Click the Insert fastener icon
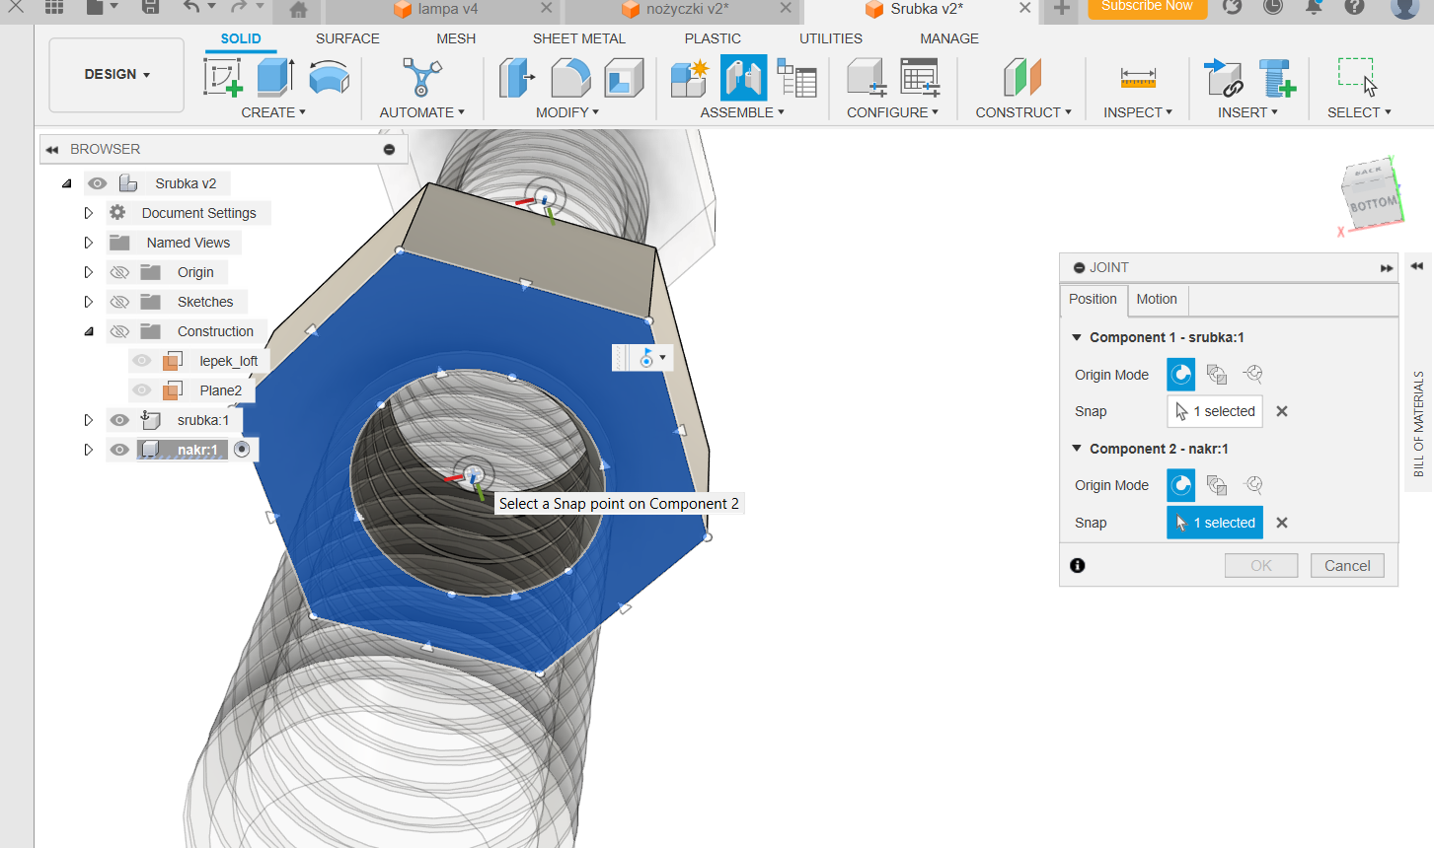The width and height of the screenshot is (1434, 848). [x=1277, y=77]
